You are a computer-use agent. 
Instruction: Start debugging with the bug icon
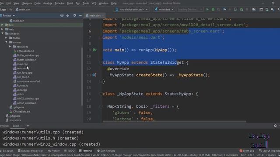point(213,9)
